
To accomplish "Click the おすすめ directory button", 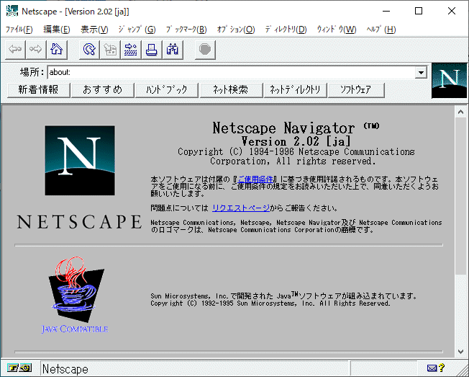I will [103, 90].
